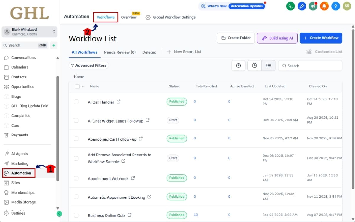The height and width of the screenshot is (222, 355).
Task: Collapse sidebar with green arrow button
Action: pyautogui.click(x=59, y=213)
